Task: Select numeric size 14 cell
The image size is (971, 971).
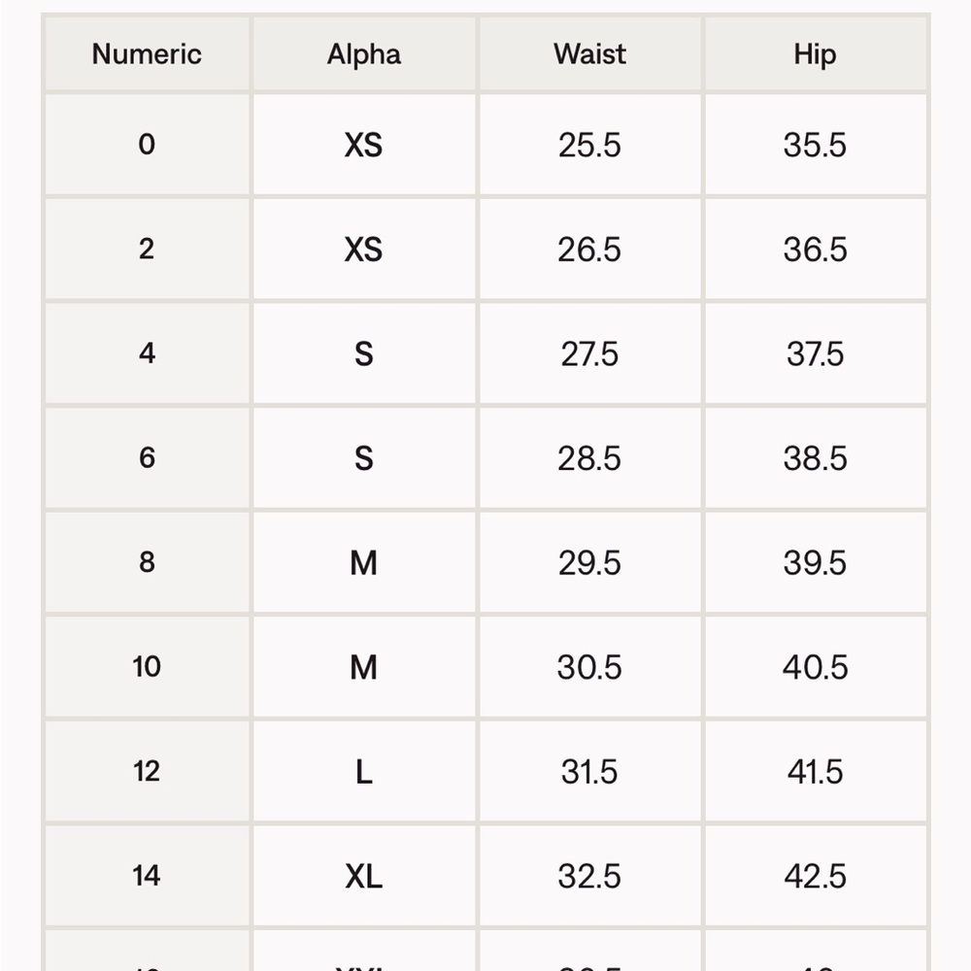Action: [x=147, y=876]
